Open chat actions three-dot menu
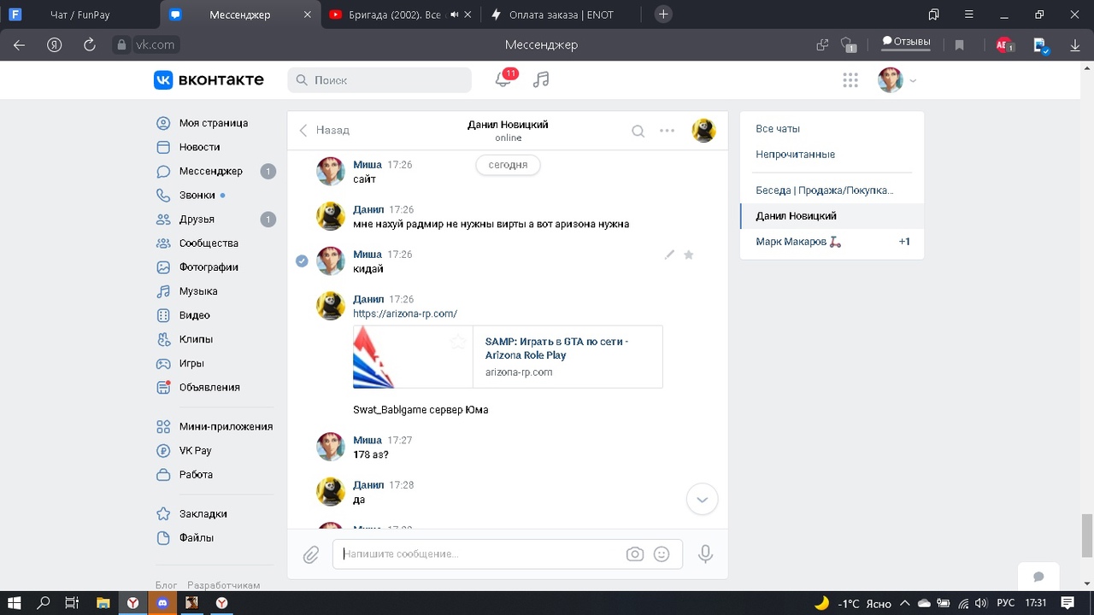This screenshot has width=1094, height=615. pos(667,131)
